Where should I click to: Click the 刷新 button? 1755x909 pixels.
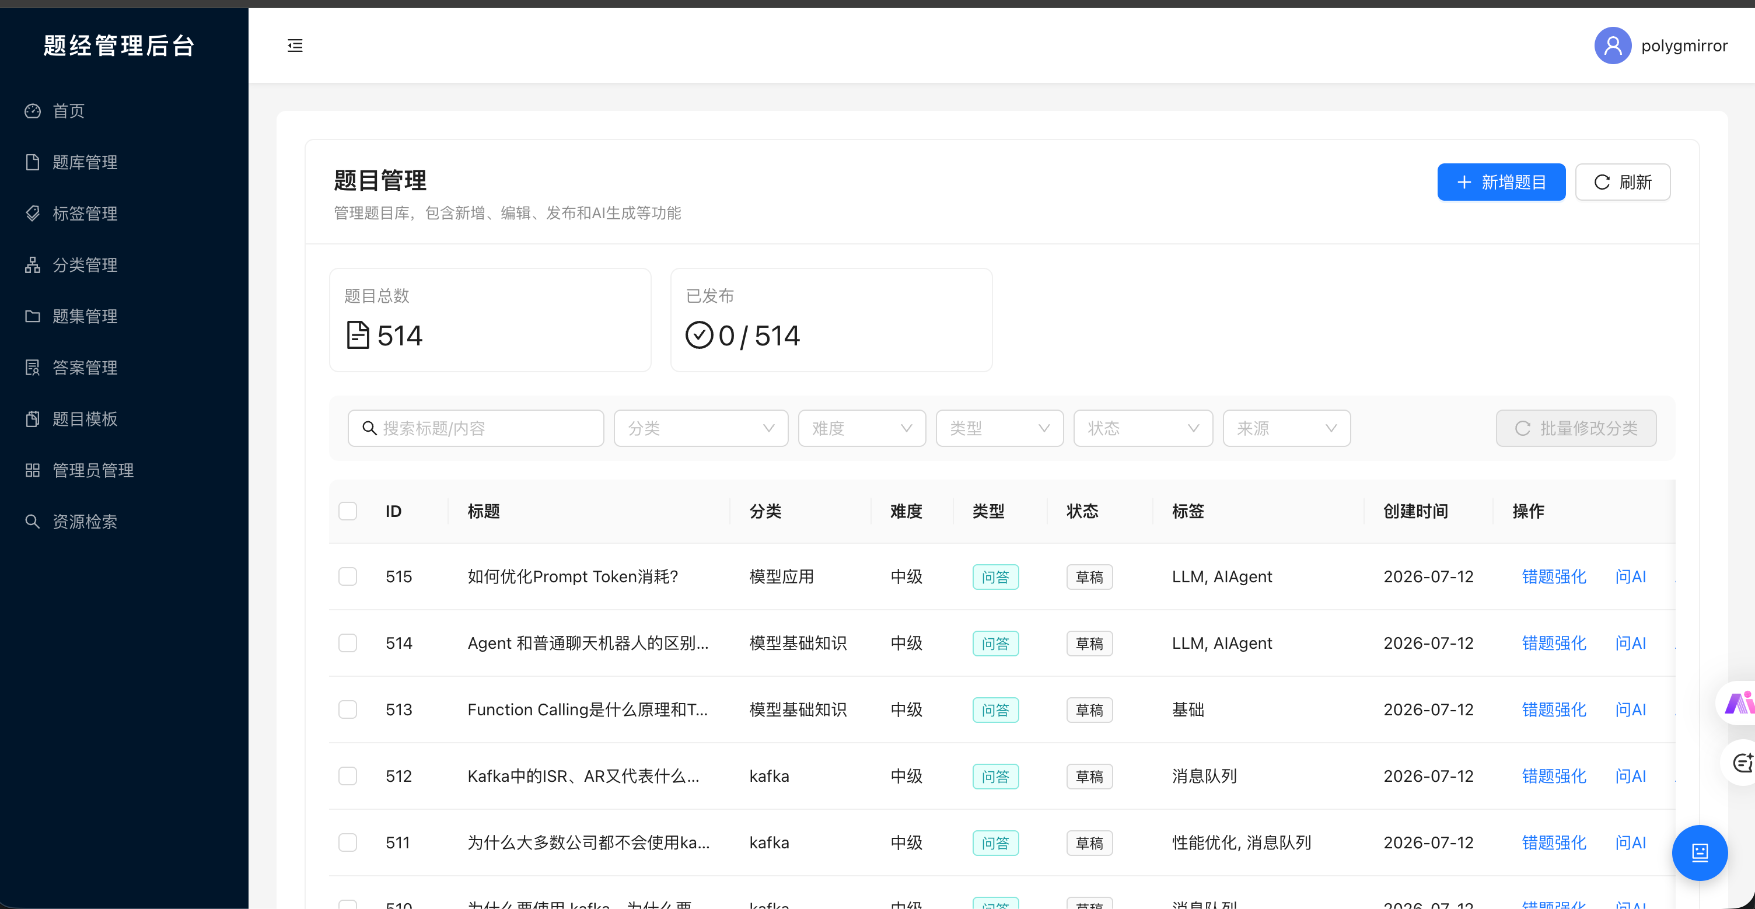[x=1622, y=182]
